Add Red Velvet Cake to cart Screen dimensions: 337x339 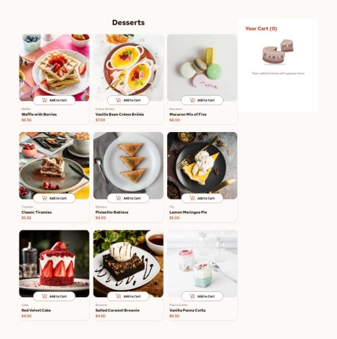tap(54, 297)
